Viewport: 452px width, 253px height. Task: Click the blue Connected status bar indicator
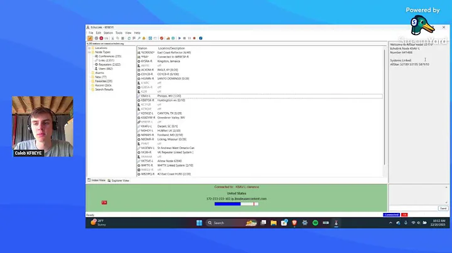tap(392, 215)
